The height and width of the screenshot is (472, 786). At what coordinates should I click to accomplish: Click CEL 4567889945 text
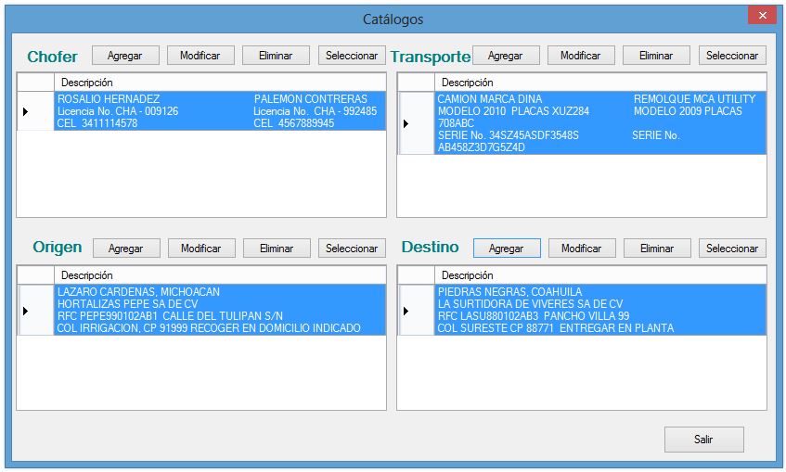point(294,123)
